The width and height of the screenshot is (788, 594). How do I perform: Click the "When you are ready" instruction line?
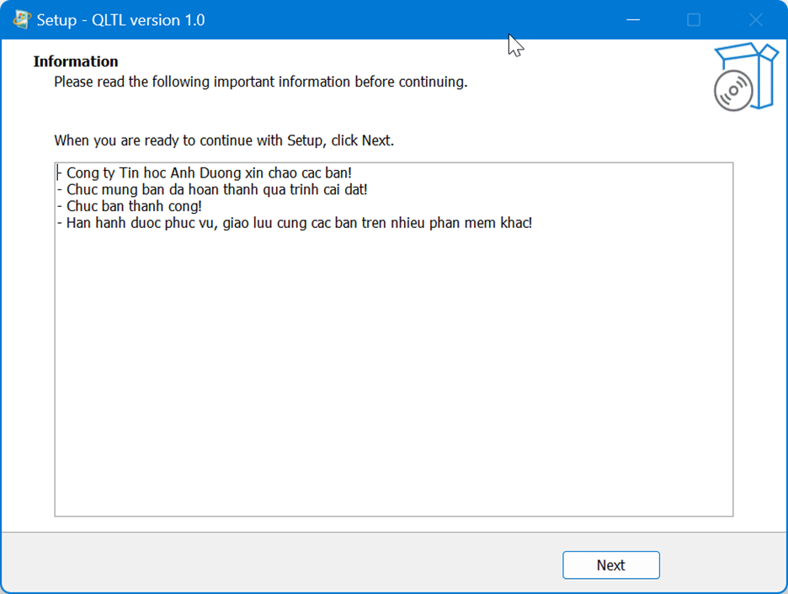point(224,141)
